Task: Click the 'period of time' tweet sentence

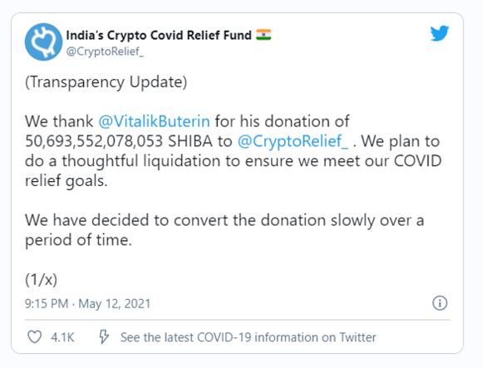Action: click(78, 240)
